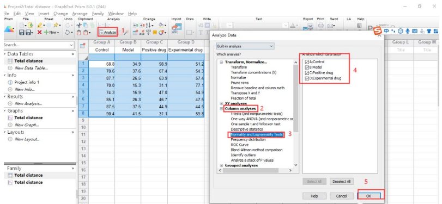Click the analysis list vertical scrollbar
Screen dimensions: 442x204
[x=295, y=98]
